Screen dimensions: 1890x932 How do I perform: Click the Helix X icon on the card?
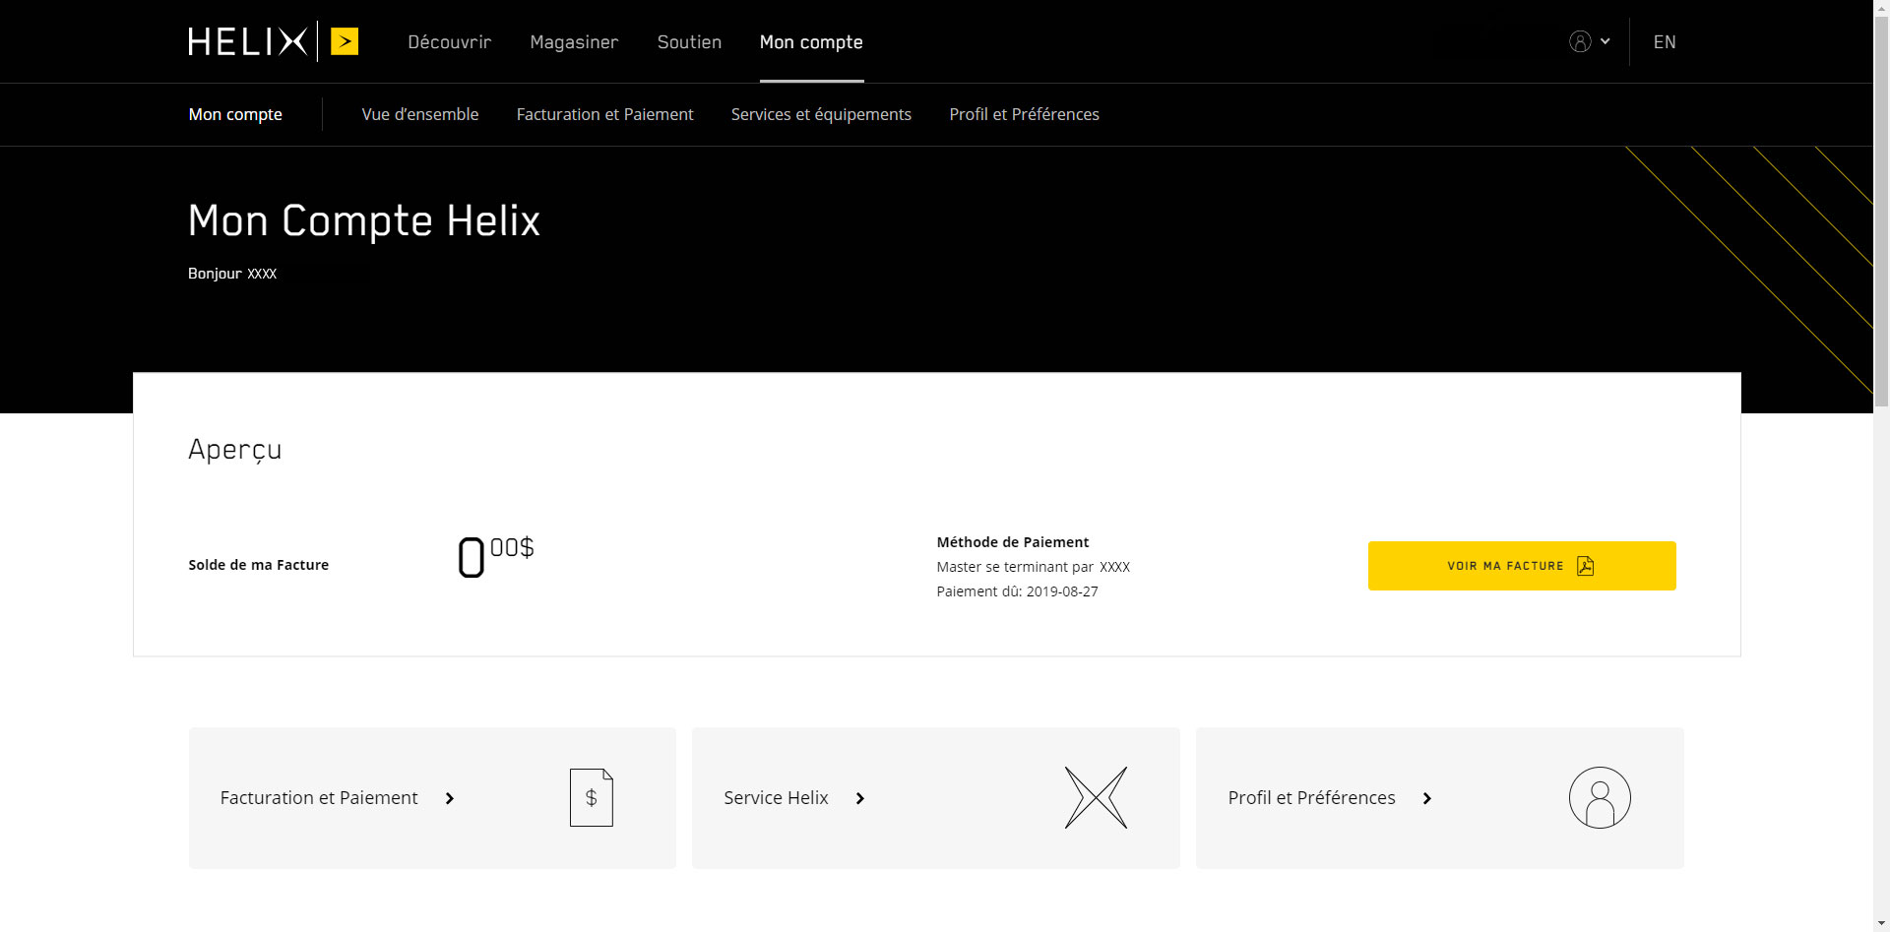(x=1096, y=797)
